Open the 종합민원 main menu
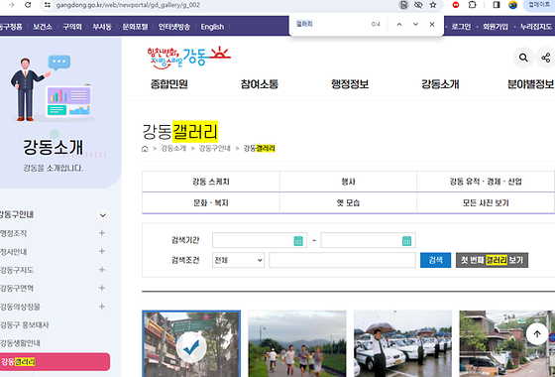Screen dimensions: 555x377 pos(169,84)
